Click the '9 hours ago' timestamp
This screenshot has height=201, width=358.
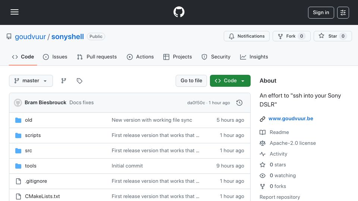point(230,166)
